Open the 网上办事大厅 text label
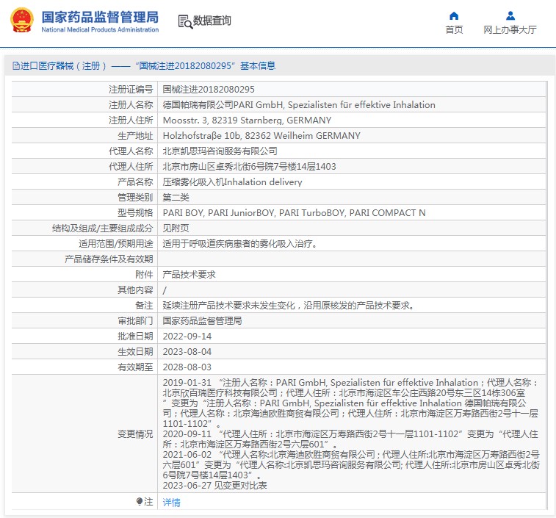 [x=510, y=30]
